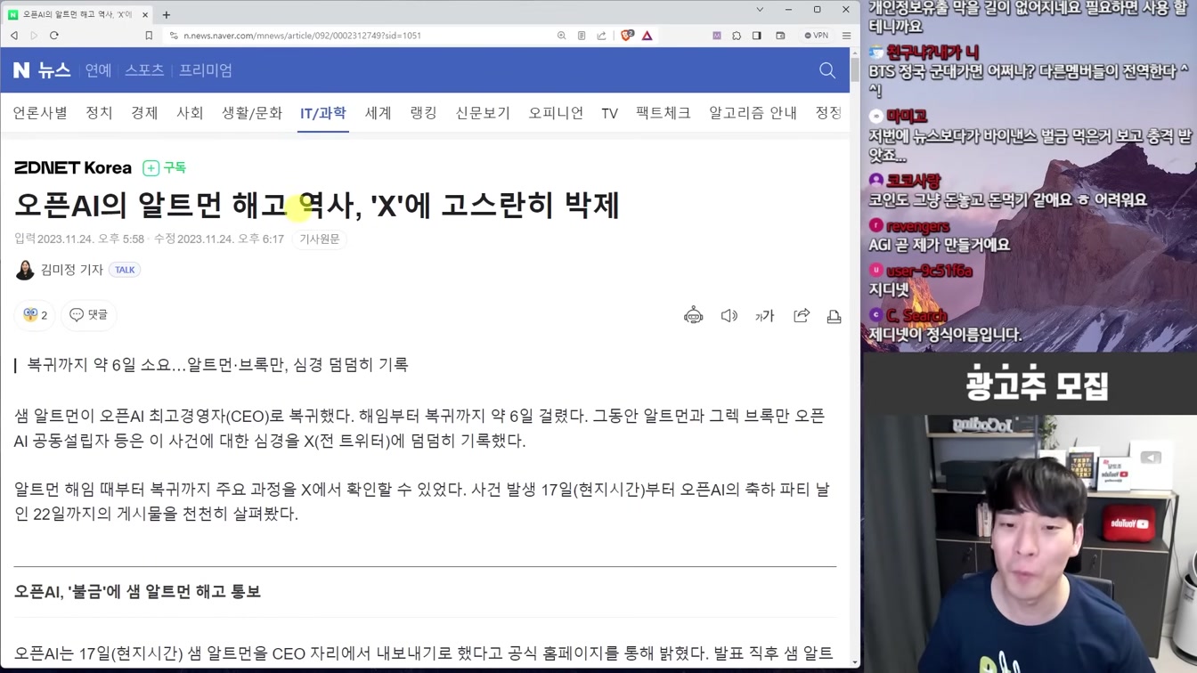Image resolution: width=1197 pixels, height=673 pixels.
Task: Select the 경제 tab
Action: (144, 113)
